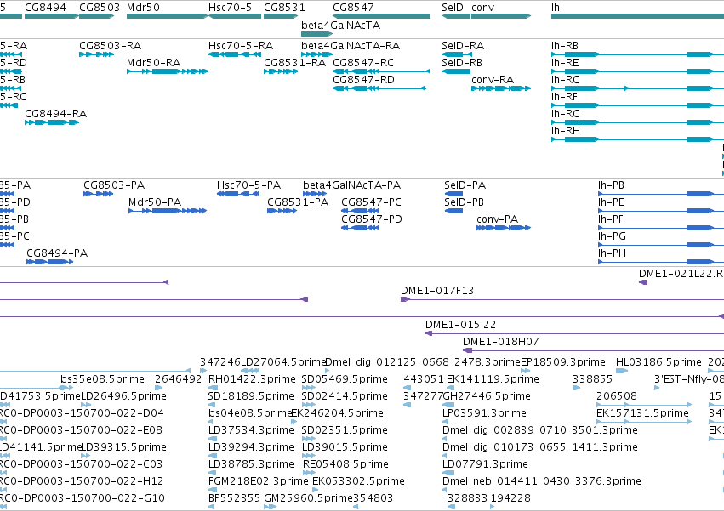Viewport: 724px width, 511px height.
Task: Click the conv gene label
Action: pyautogui.click(x=483, y=8)
